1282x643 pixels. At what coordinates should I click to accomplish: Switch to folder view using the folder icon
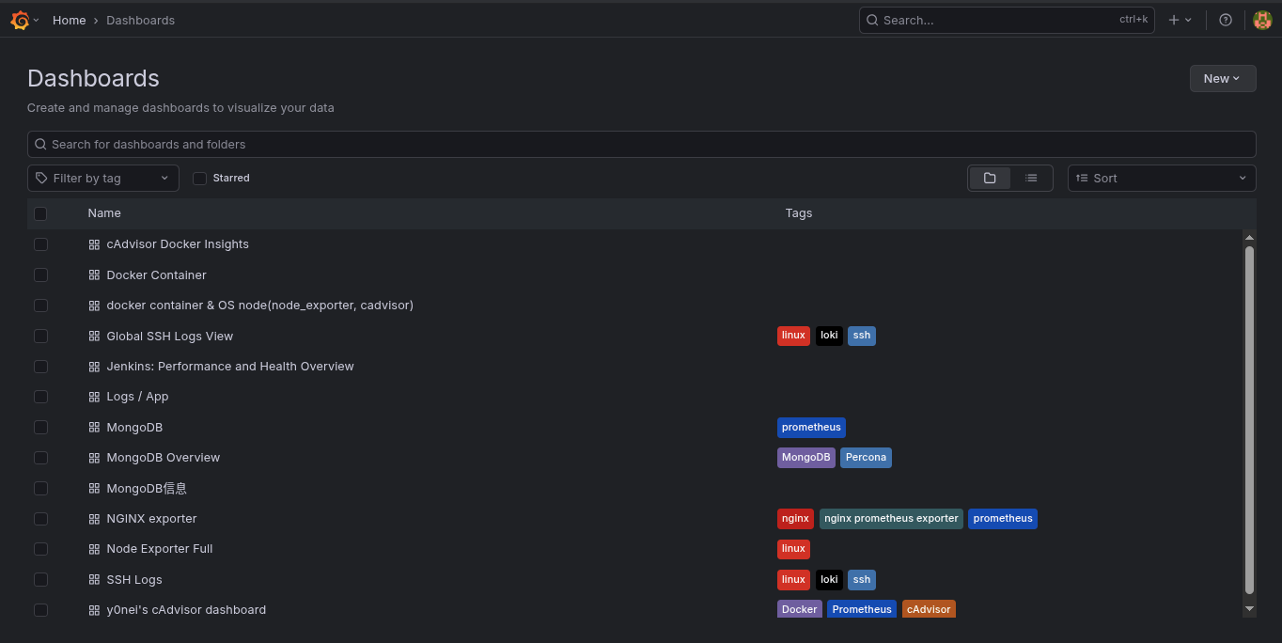990,178
